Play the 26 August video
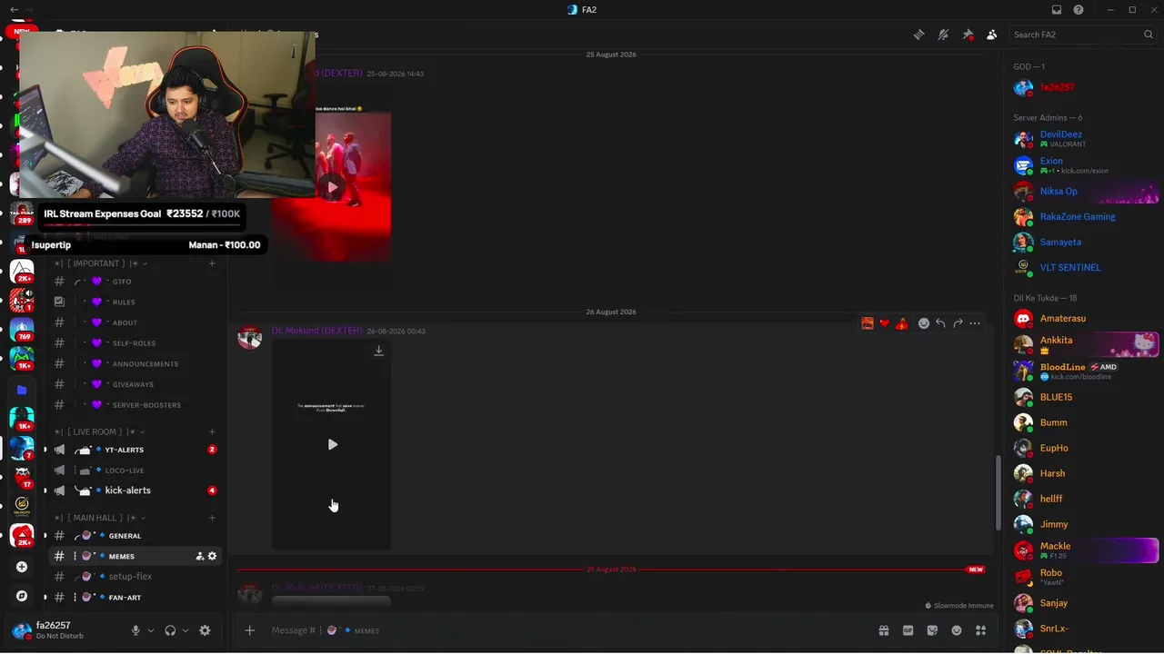This screenshot has width=1164, height=654. pos(332,444)
